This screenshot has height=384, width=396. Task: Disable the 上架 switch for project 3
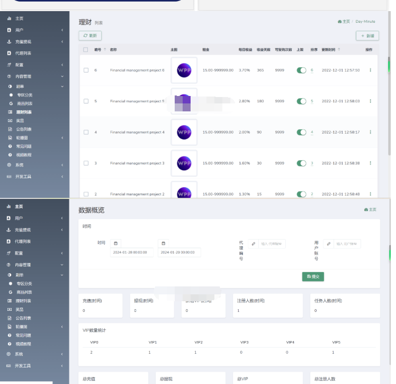point(301,163)
